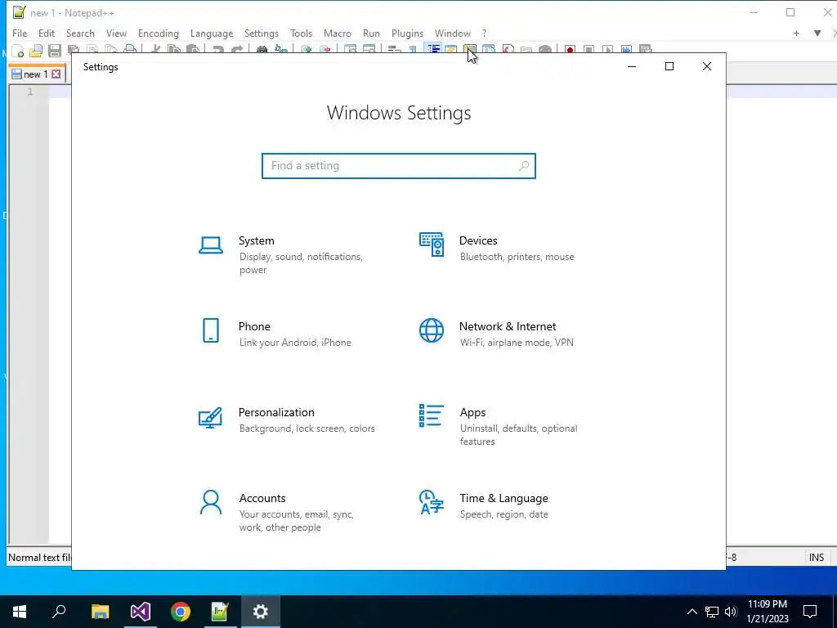Screen dimensions: 837x628
Task: Click Record macro red dot in Notepad++ toolbar
Action: [570, 50]
